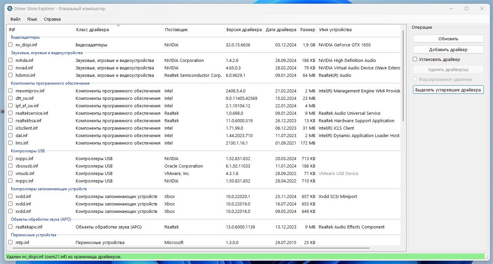This screenshot has width=493, height=264.
Task: Click "Выделить устаревшие драйвера" button
Action: 448,90
